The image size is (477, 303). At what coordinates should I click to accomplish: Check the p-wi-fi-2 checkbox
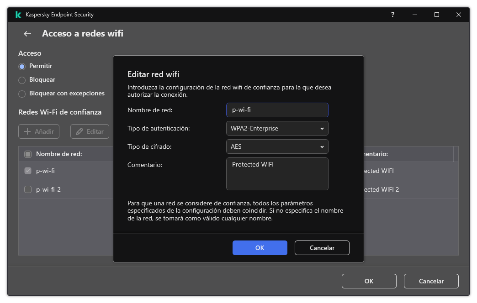(x=27, y=189)
